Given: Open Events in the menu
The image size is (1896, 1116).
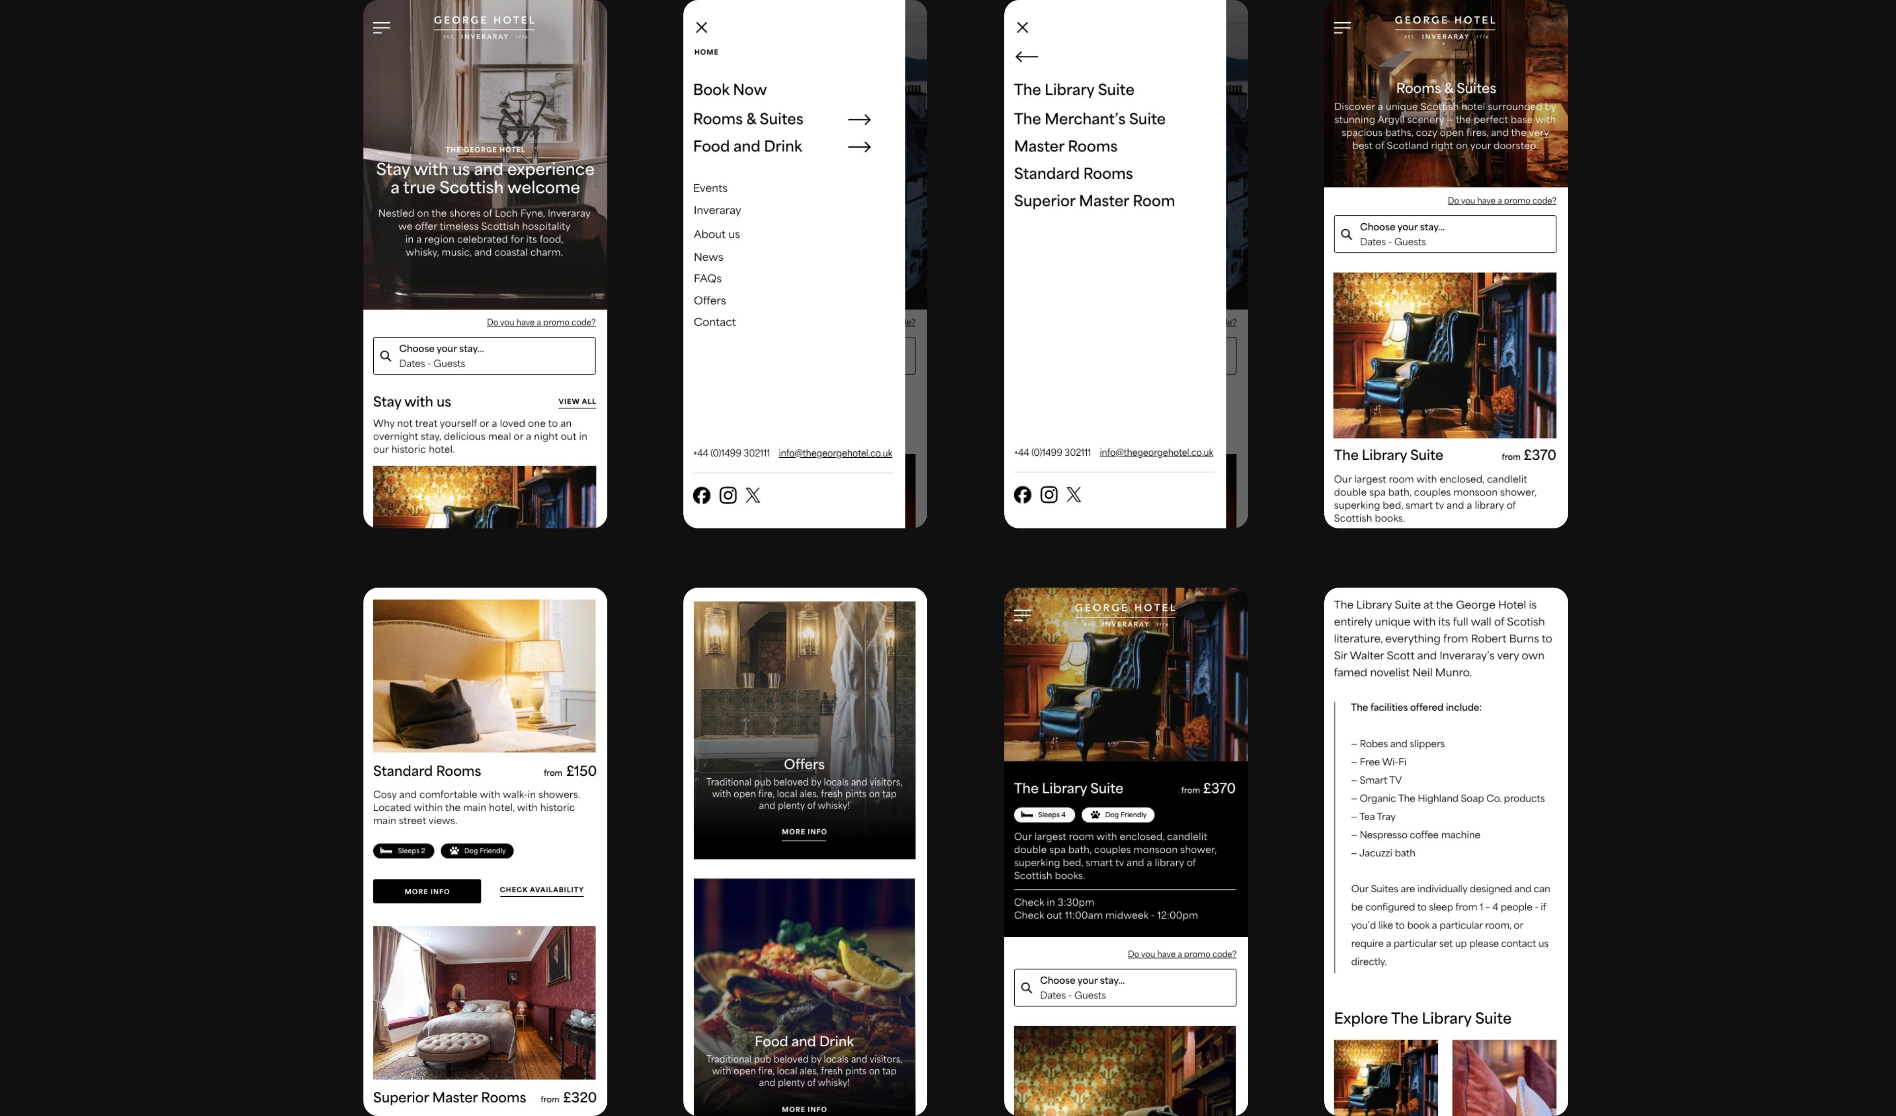Looking at the screenshot, I should click(710, 188).
